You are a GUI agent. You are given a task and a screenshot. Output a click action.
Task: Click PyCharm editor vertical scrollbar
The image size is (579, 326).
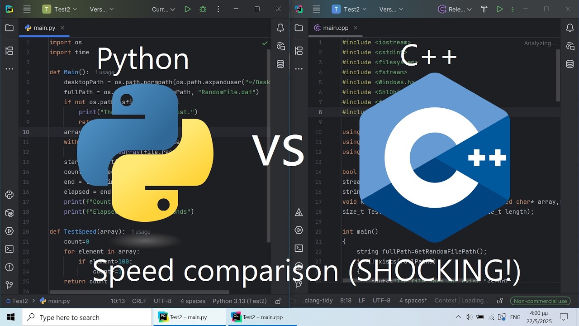[x=269, y=145]
